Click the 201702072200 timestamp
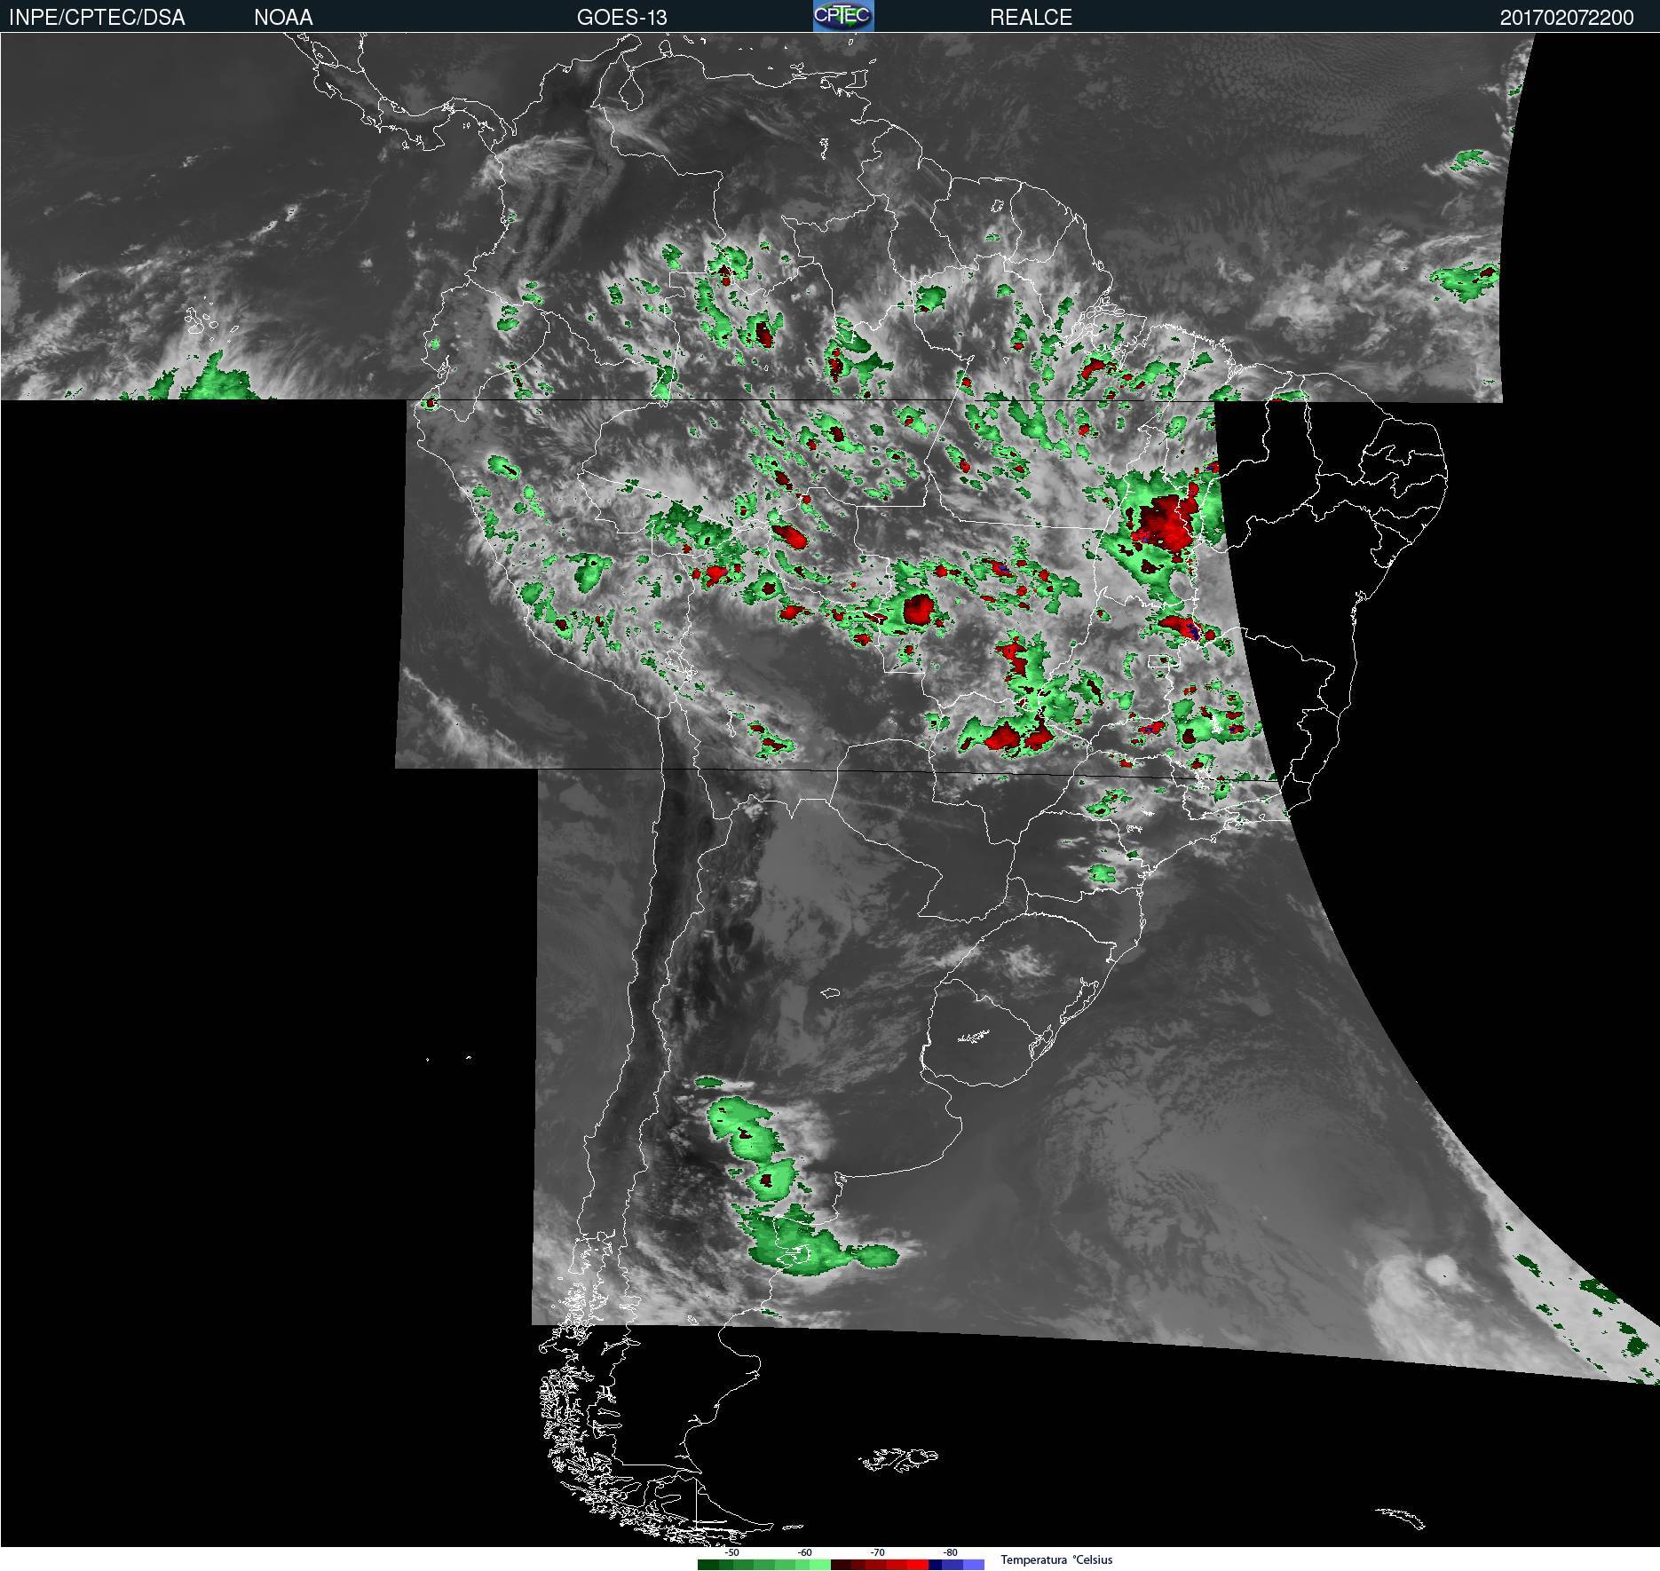This screenshot has width=1660, height=1571. pos(1567,18)
